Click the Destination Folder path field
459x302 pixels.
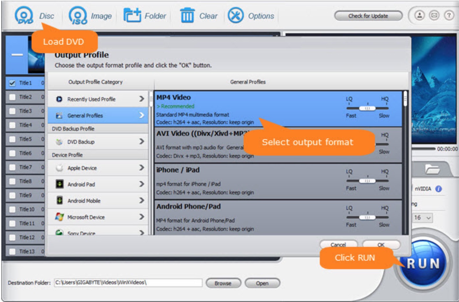pyautogui.click(x=128, y=283)
